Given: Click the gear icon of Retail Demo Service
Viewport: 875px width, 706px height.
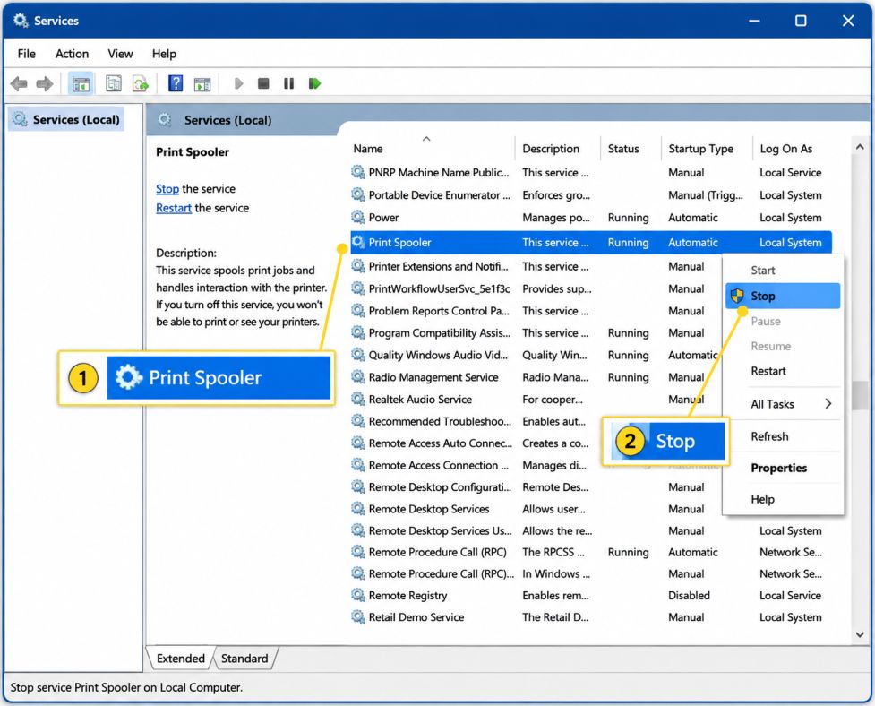Looking at the screenshot, I should [357, 616].
